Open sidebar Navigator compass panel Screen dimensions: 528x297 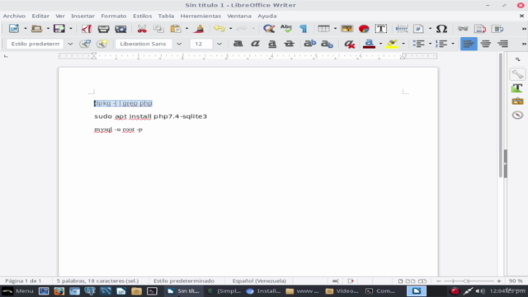click(x=517, y=115)
